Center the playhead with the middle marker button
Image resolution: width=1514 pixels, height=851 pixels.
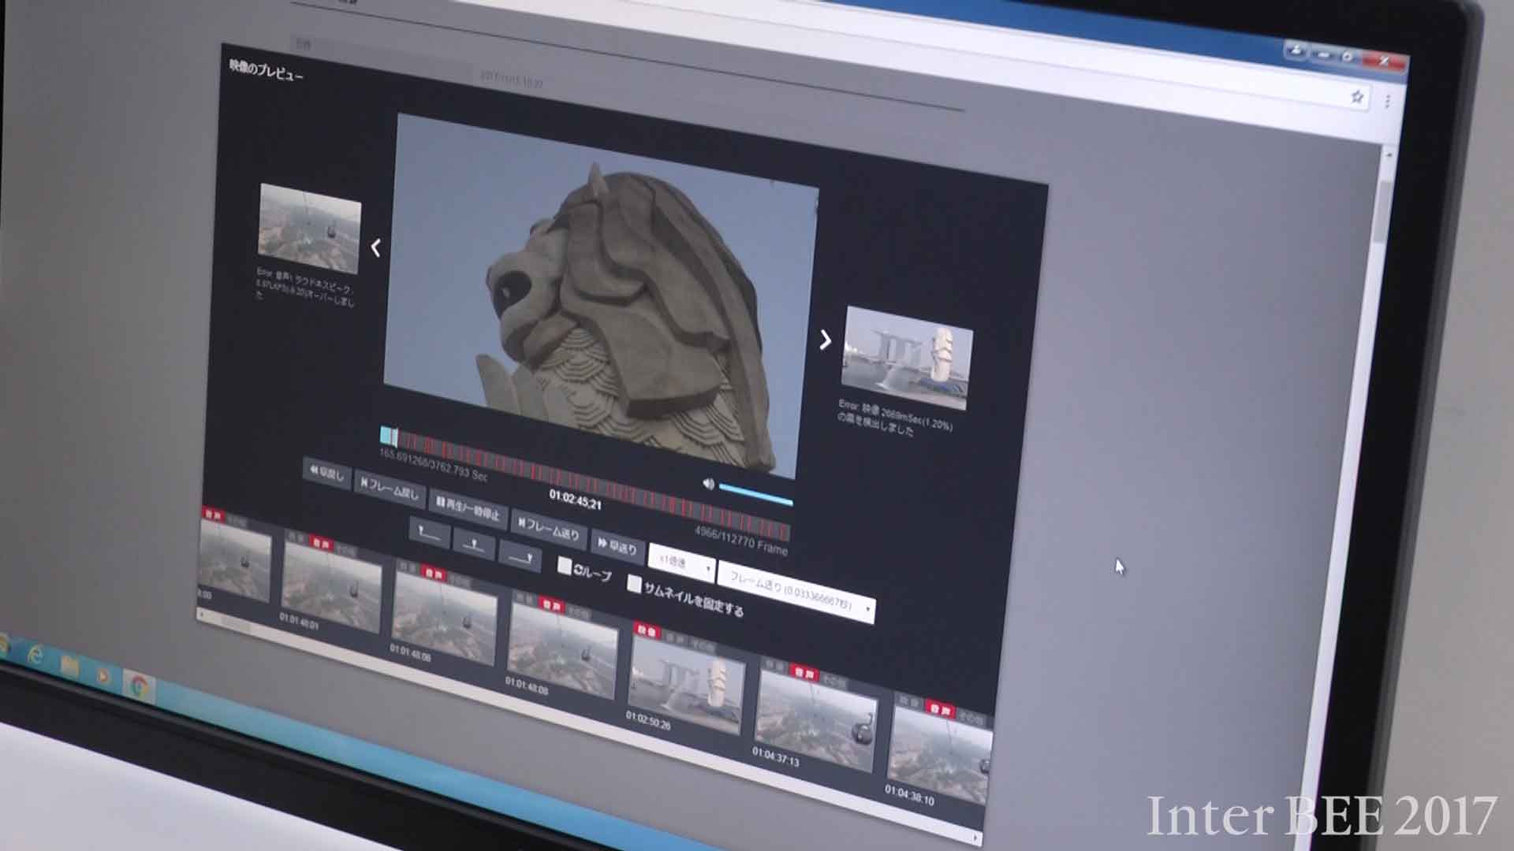tap(474, 544)
